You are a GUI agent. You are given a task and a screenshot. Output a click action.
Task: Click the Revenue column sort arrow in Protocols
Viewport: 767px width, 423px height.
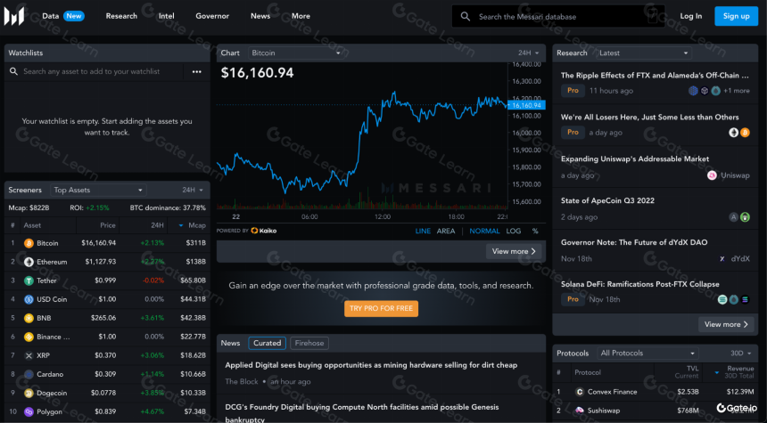pos(717,373)
